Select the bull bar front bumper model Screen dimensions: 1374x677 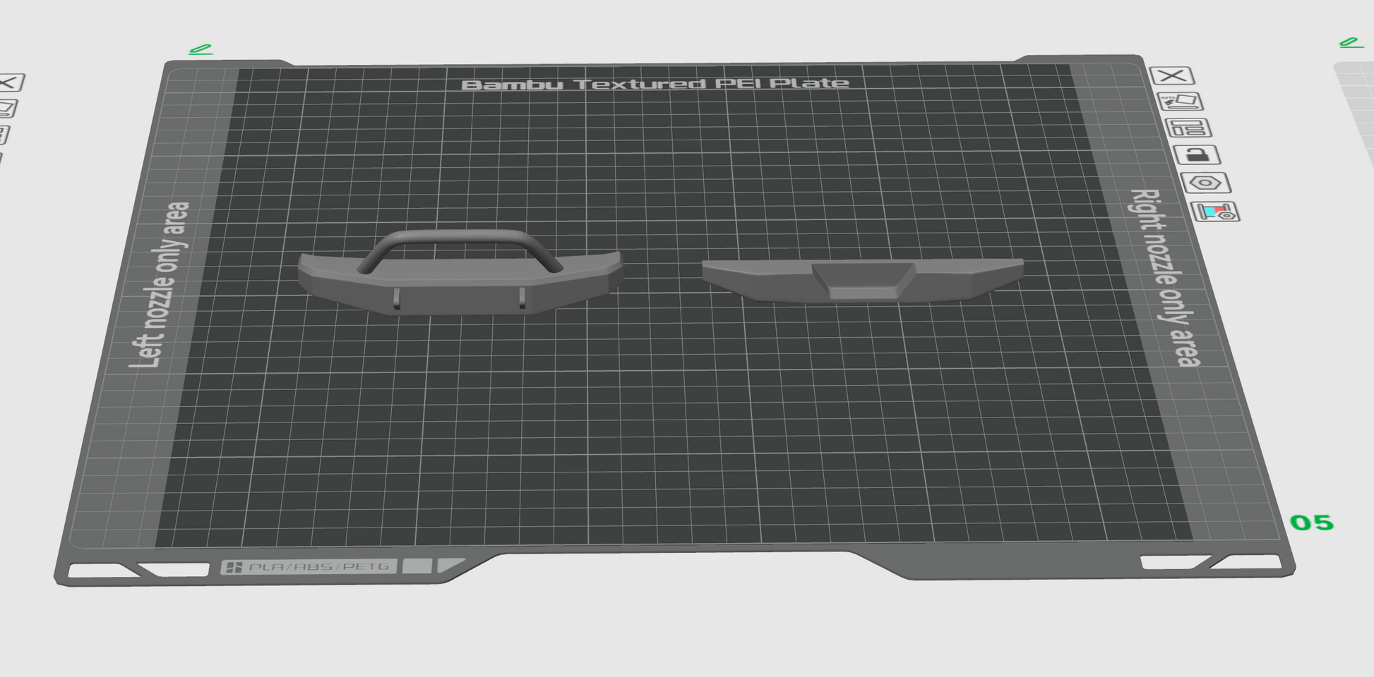click(x=460, y=273)
